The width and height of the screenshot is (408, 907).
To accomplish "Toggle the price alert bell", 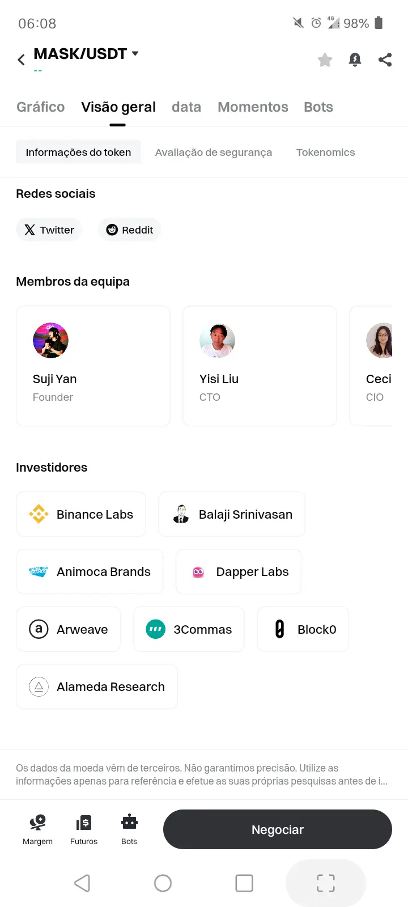I will coord(355,60).
